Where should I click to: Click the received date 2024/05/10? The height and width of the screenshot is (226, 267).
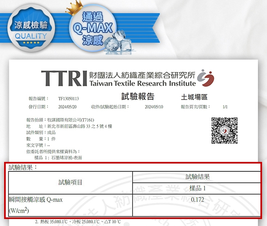coord(154,107)
